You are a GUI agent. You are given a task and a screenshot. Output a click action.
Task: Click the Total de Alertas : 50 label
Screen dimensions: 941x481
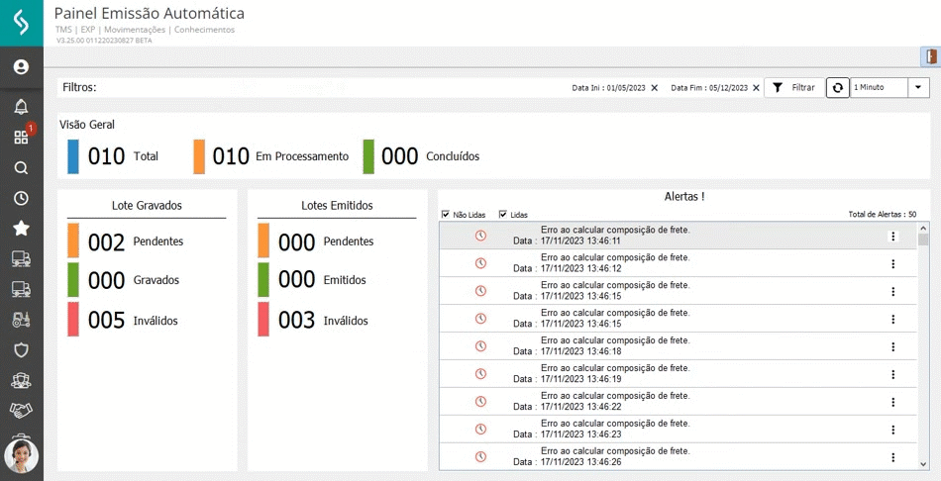[883, 214]
